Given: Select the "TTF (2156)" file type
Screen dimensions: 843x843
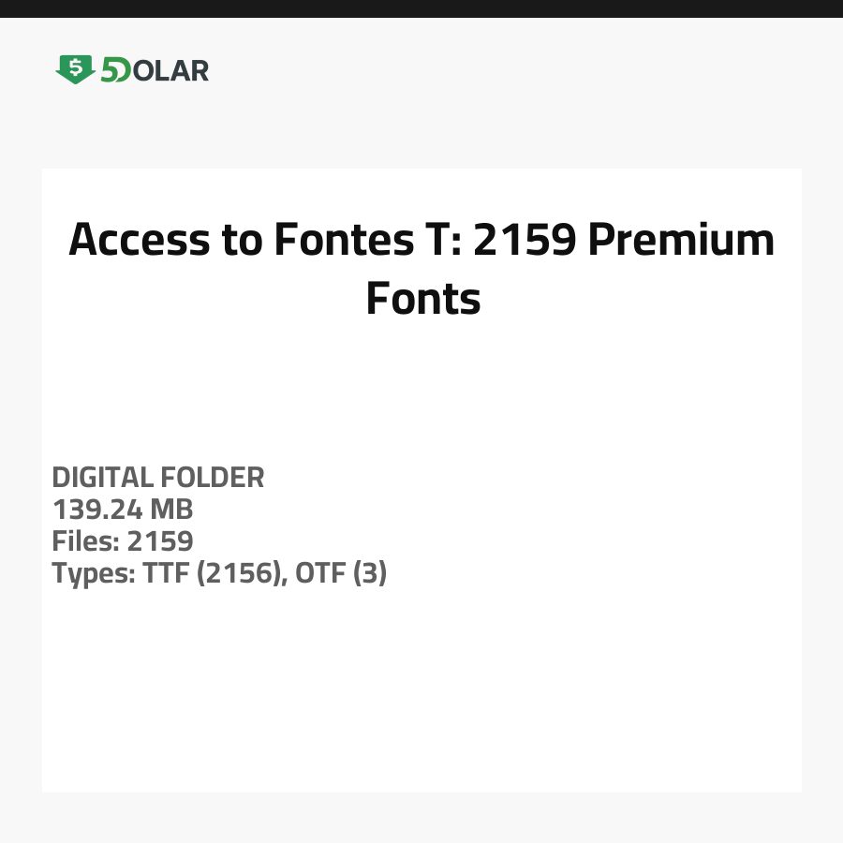Looking at the screenshot, I should 214,573.
